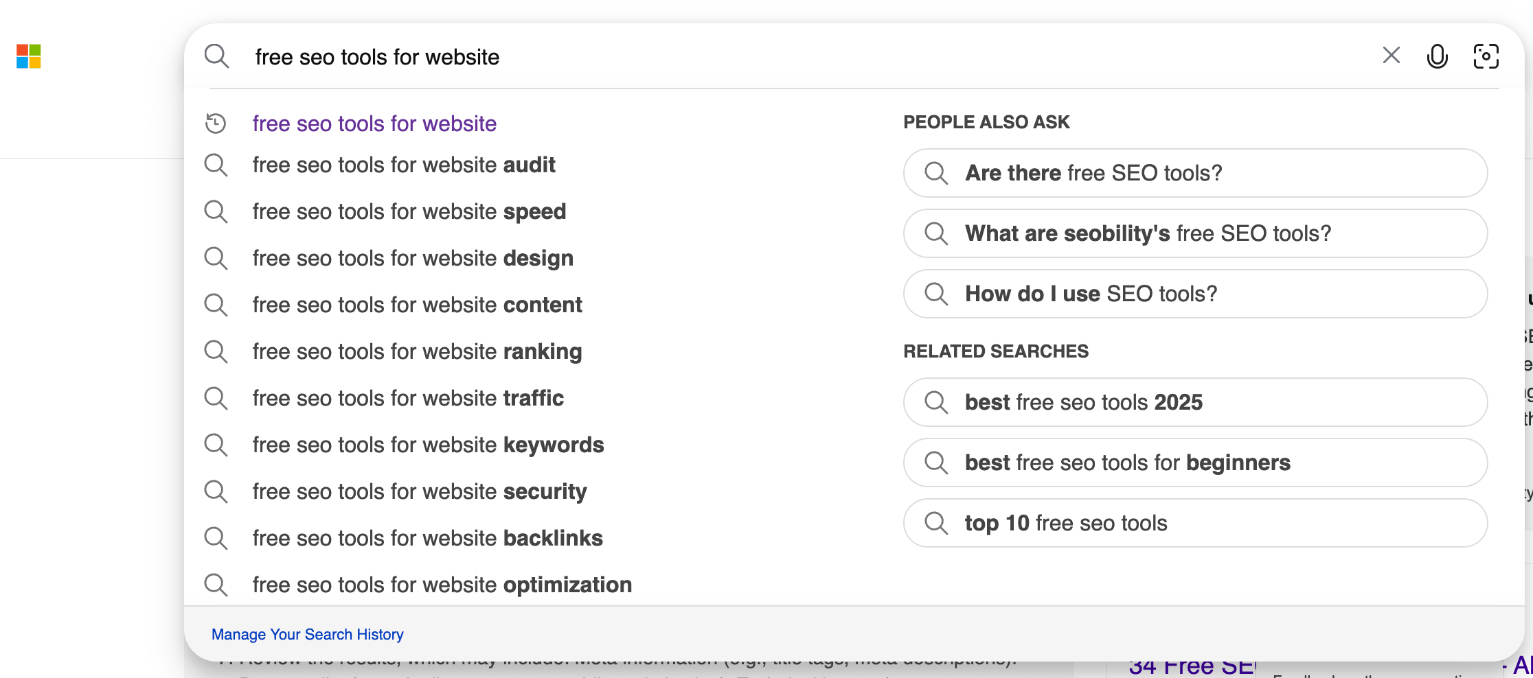Click magnifier icon next to 'content' suggestion
Image resolution: width=1533 pixels, height=678 pixels.
(x=216, y=305)
